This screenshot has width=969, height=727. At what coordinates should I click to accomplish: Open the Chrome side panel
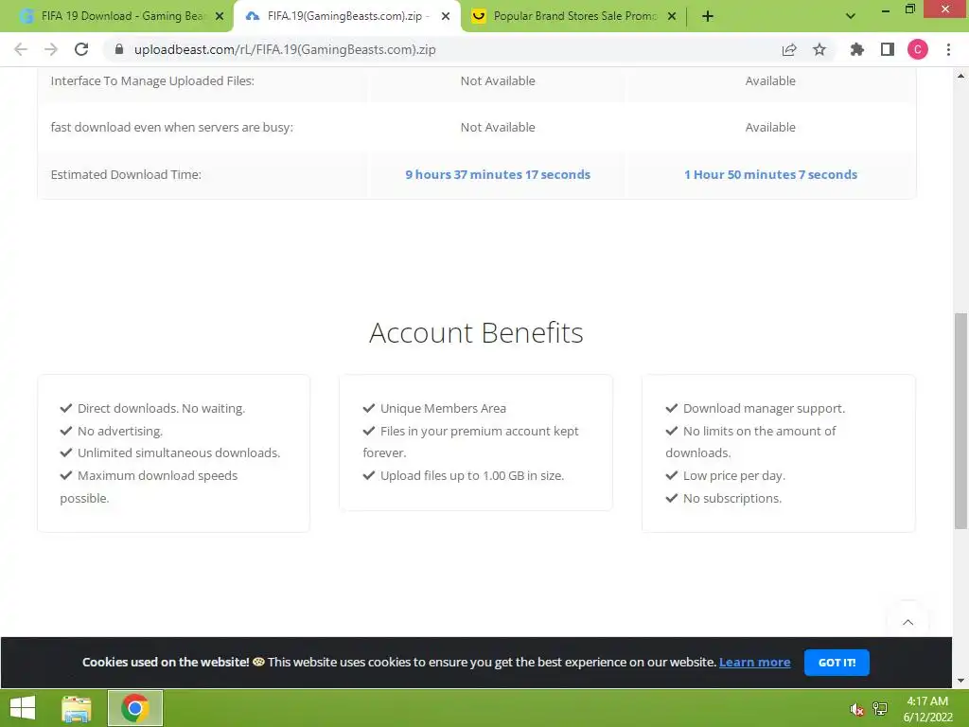click(888, 49)
